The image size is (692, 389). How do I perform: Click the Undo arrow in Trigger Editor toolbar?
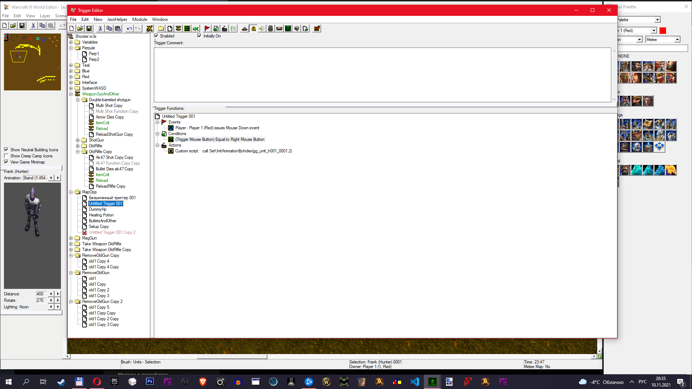(x=129, y=28)
